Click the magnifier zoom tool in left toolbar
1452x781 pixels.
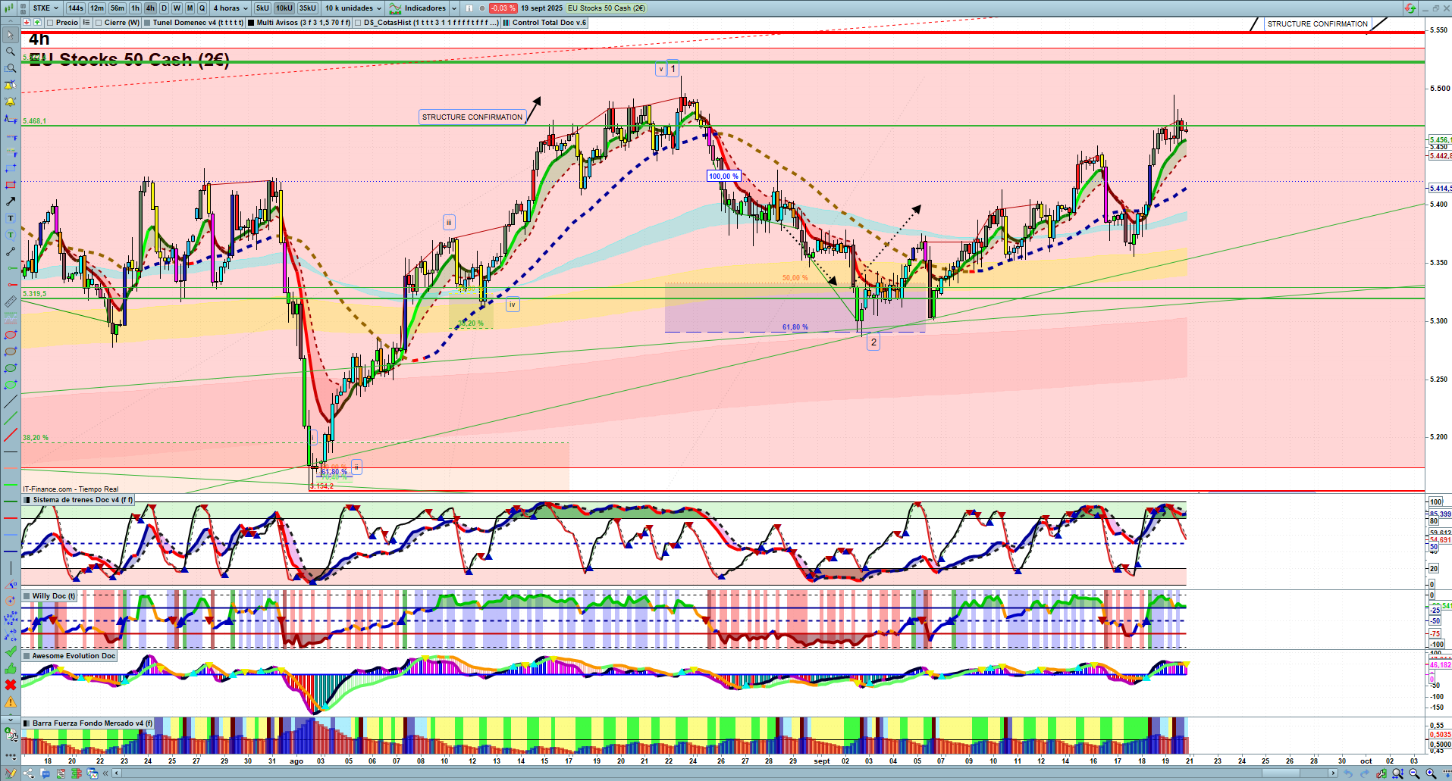point(11,52)
